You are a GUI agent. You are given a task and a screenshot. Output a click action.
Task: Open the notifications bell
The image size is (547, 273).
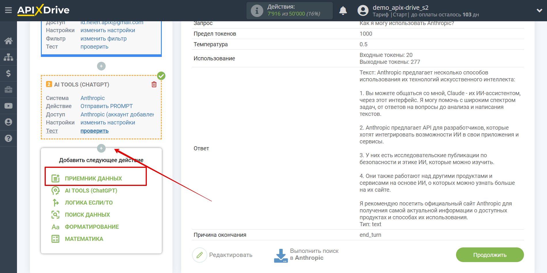[343, 11]
